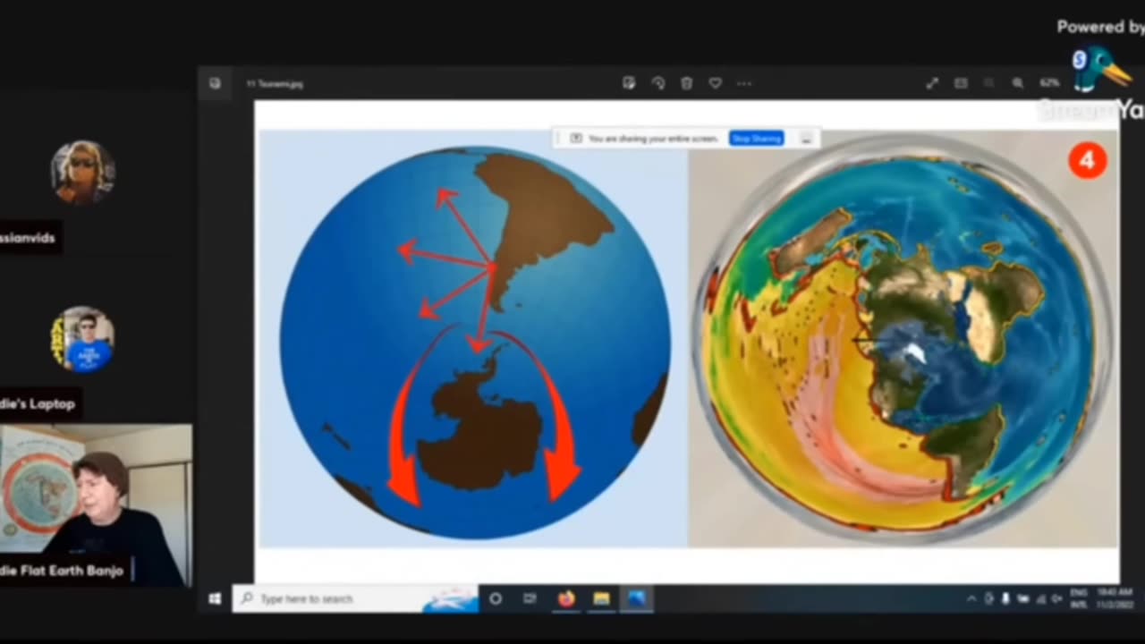Screen dimensions: 1145x644
Task: Click the microphone icon in system tray
Action: (1005, 598)
